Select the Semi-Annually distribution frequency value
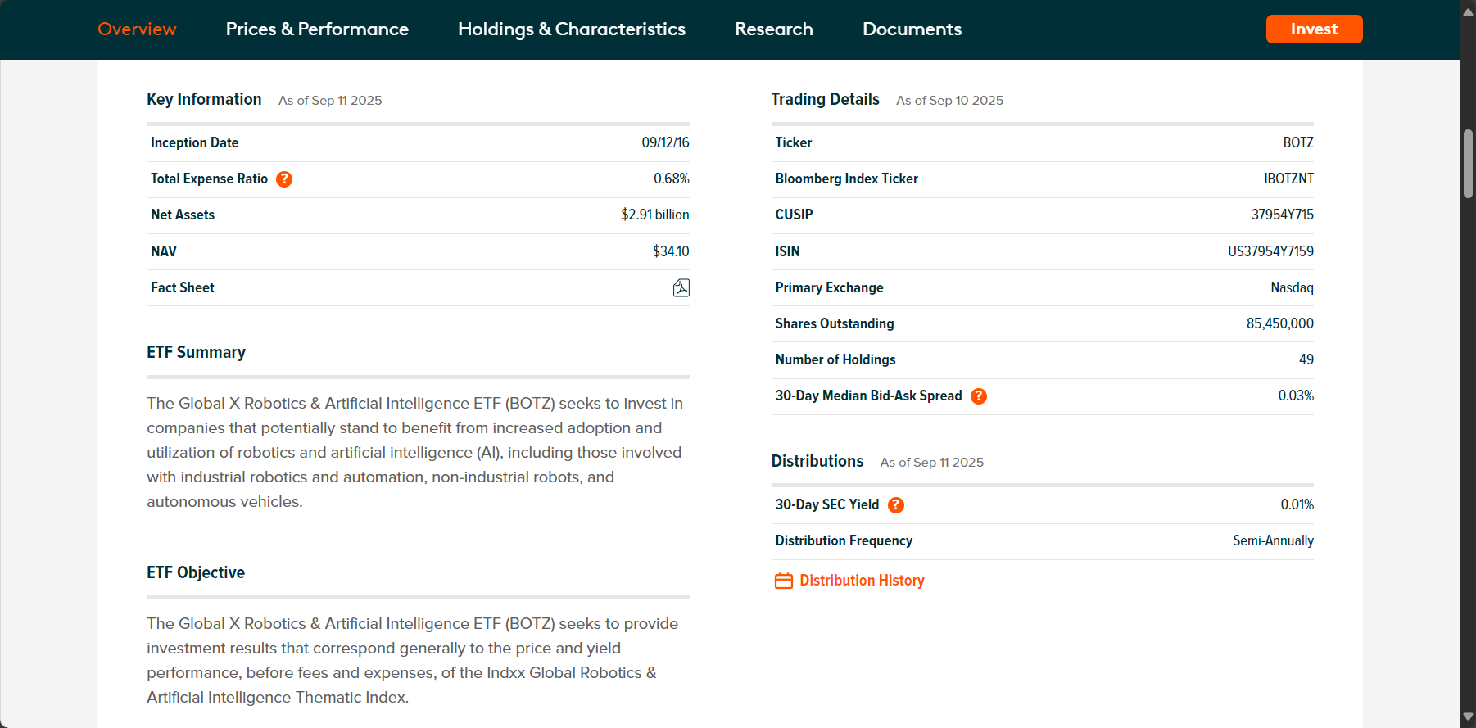Viewport: 1476px width, 728px height. click(x=1273, y=540)
